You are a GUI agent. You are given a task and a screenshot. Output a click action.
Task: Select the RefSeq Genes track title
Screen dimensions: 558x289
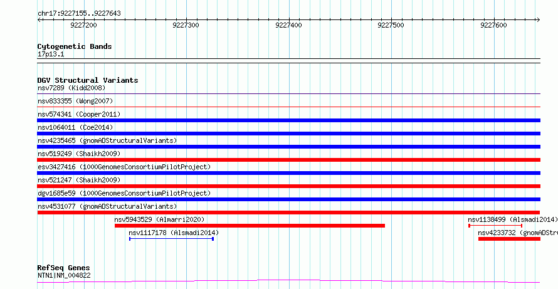click(64, 268)
